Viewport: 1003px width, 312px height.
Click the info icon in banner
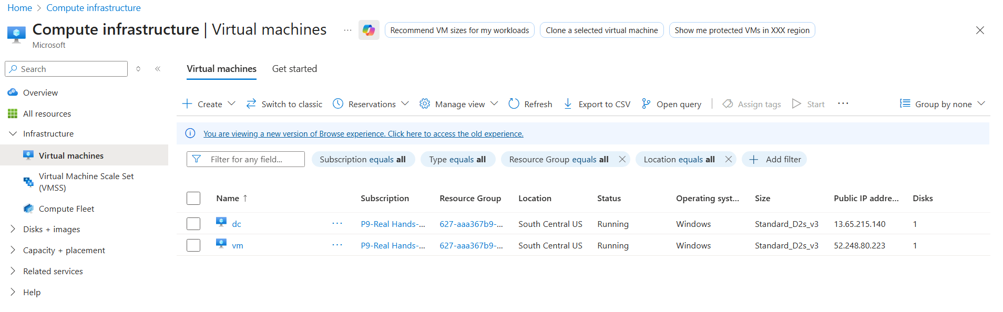190,133
